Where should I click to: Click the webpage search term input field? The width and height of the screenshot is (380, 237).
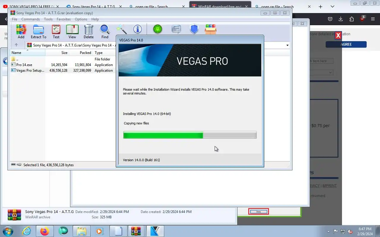(322, 61)
